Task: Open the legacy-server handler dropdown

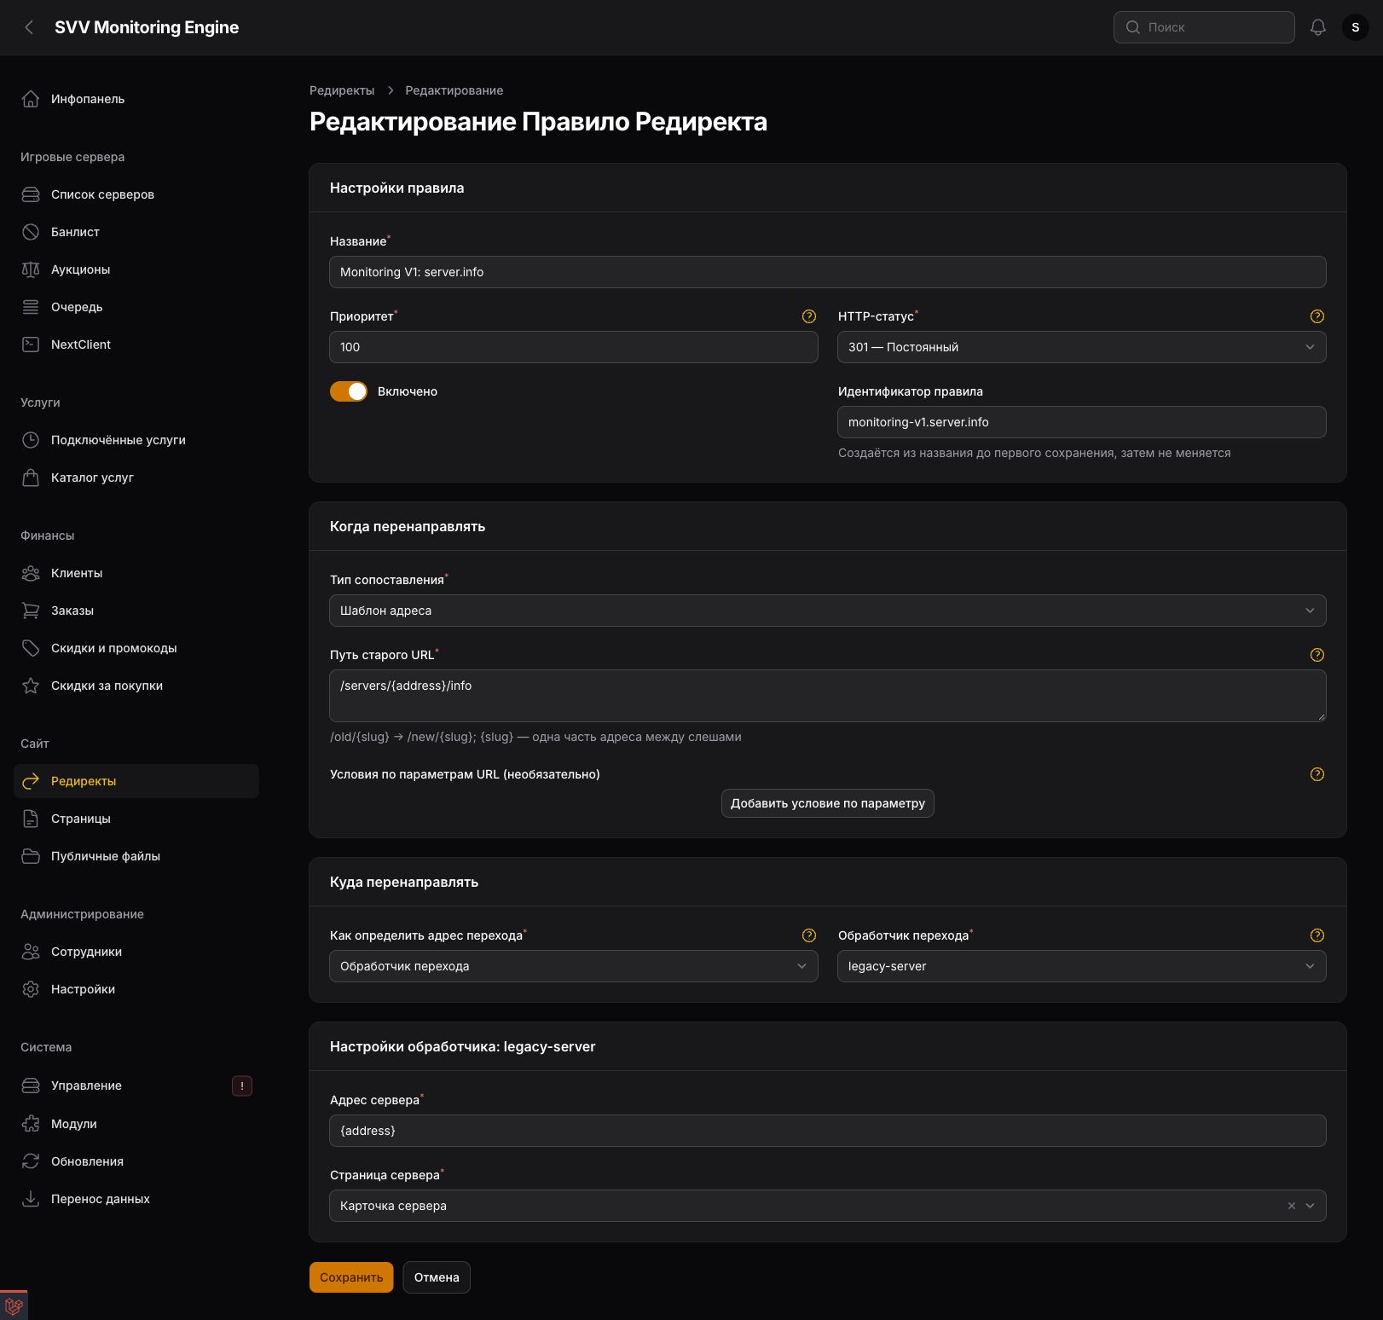Action: click(x=1082, y=966)
